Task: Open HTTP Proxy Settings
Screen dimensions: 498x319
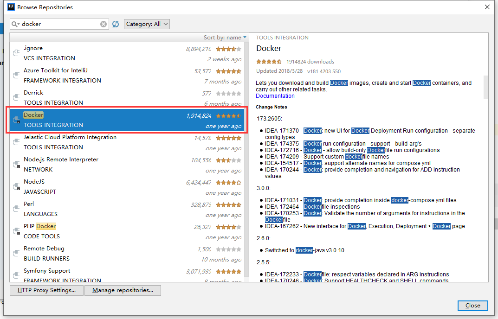Action: (47, 290)
